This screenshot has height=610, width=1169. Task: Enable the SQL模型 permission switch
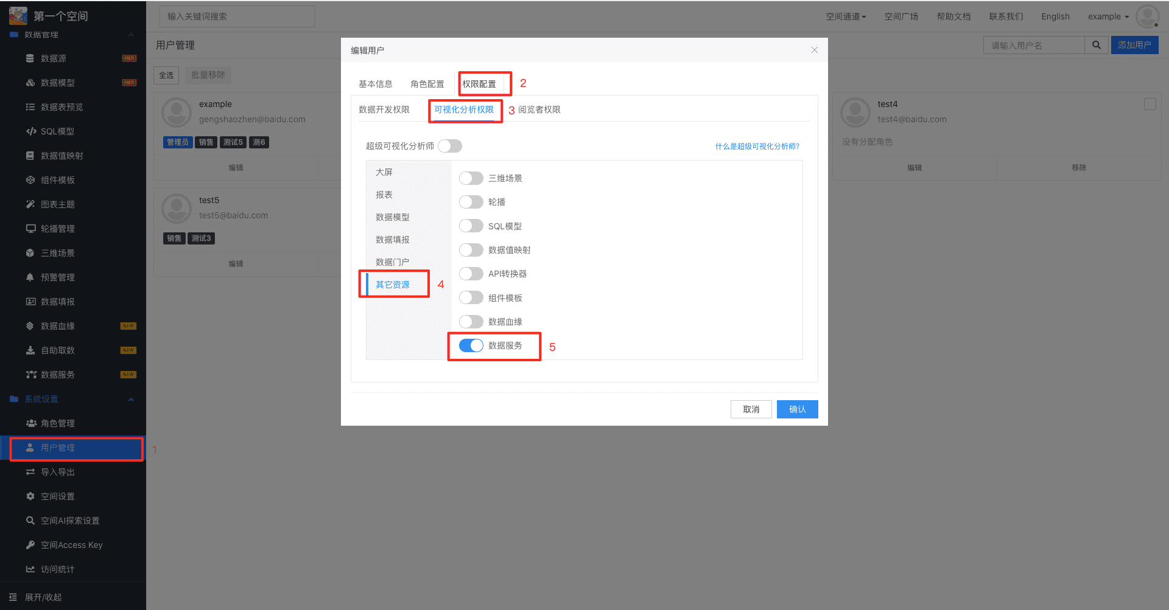click(x=471, y=226)
